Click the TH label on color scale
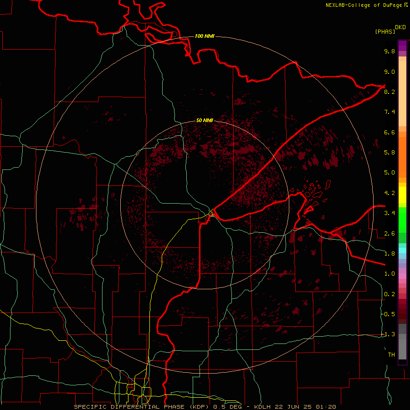 pos(391,355)
